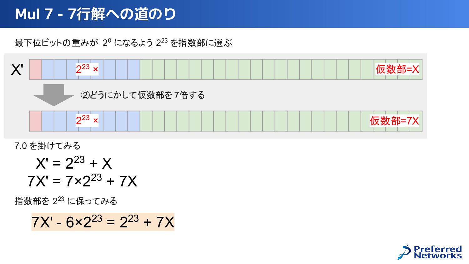Select the slide title Mul 7 heading
This screenshot has height=264, width=469.
tap(95, 14)
